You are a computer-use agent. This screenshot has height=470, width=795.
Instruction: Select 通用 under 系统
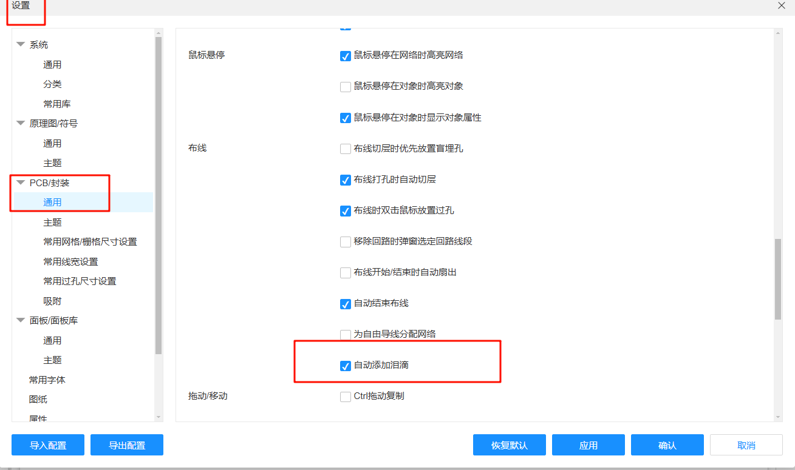(x=52, y=64)
